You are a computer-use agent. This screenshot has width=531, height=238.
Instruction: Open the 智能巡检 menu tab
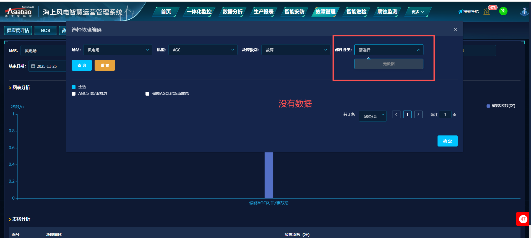pos(356,12)
